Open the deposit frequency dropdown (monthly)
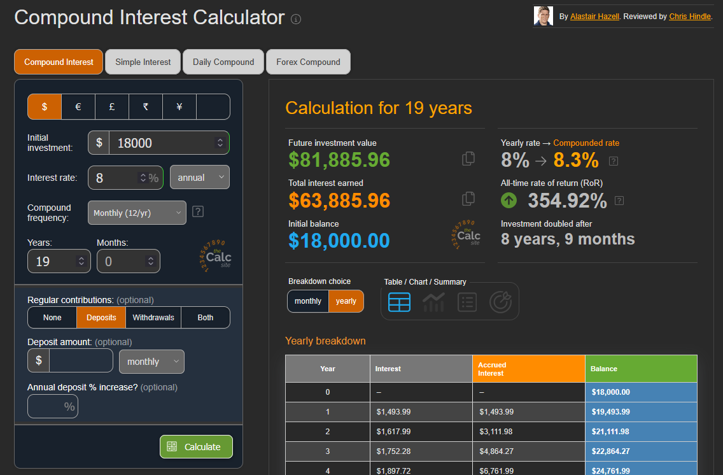This screenshot has width=723, height=475. click(151, 362)
